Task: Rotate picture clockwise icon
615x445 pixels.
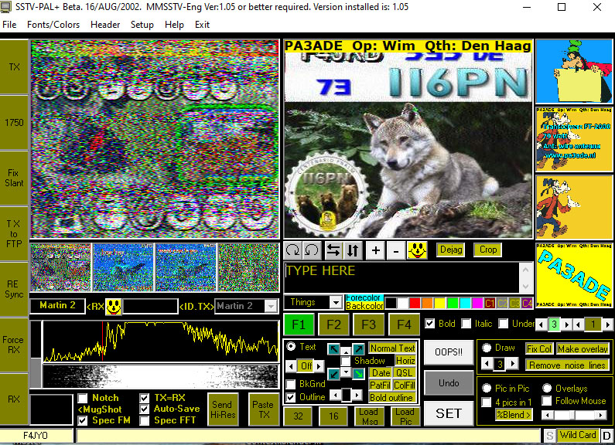Action: tap(293, 250)
